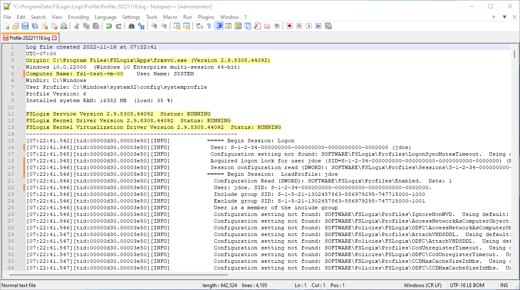Open the Language menu
The image size is (520, 290).
pyautogui.click(x=106, y=17)
